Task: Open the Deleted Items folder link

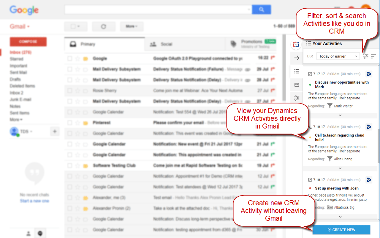Action: point(22,86)
